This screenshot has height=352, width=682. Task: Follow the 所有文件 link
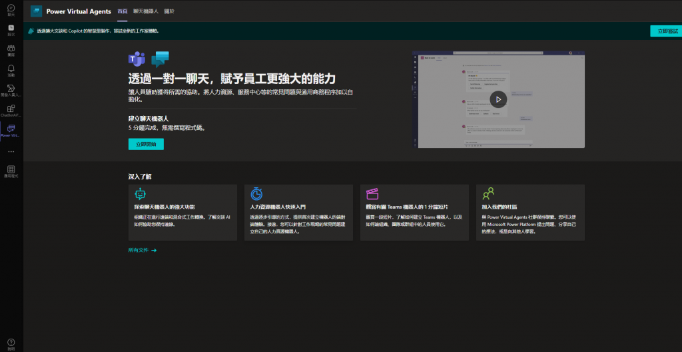click(x=143, y=250)
